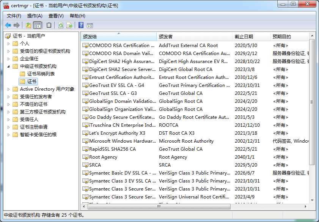Expand the 个人 tree node arrow

pos(9,44)
